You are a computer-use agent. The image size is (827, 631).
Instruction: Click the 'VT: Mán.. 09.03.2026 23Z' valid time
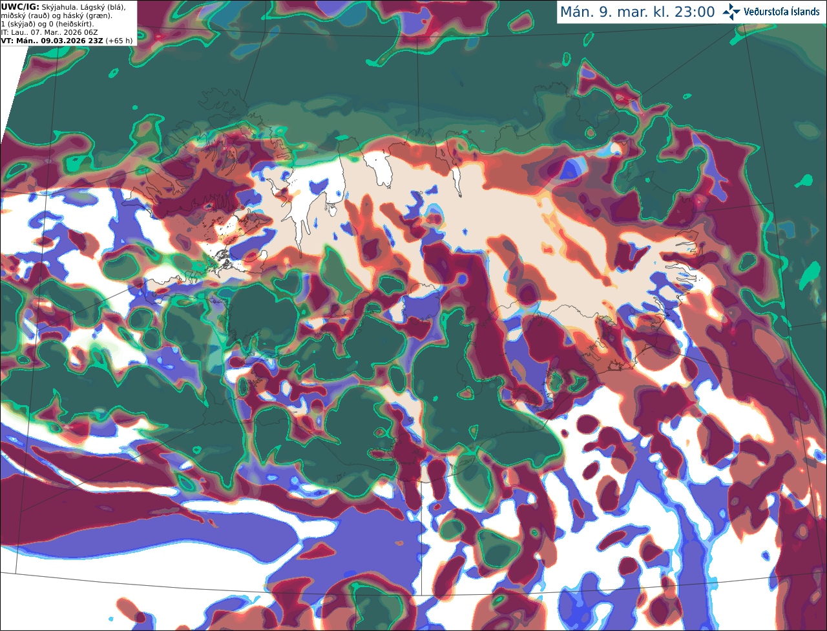[x=52, y=41]
